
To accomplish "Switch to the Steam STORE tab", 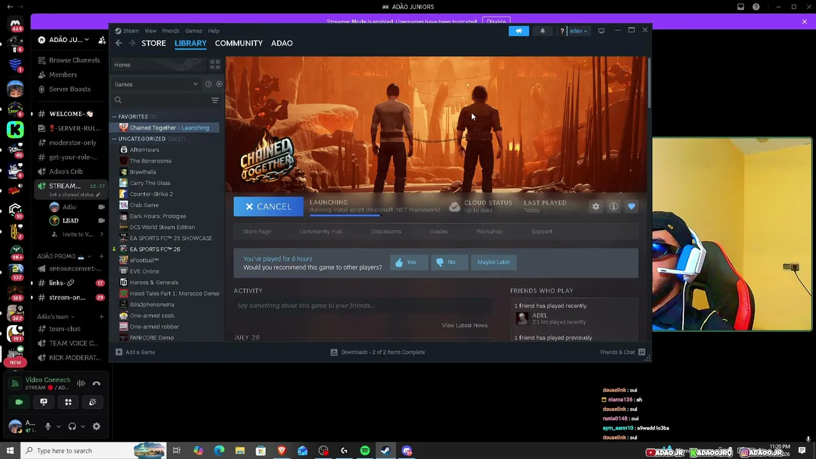I will [154, 43].
